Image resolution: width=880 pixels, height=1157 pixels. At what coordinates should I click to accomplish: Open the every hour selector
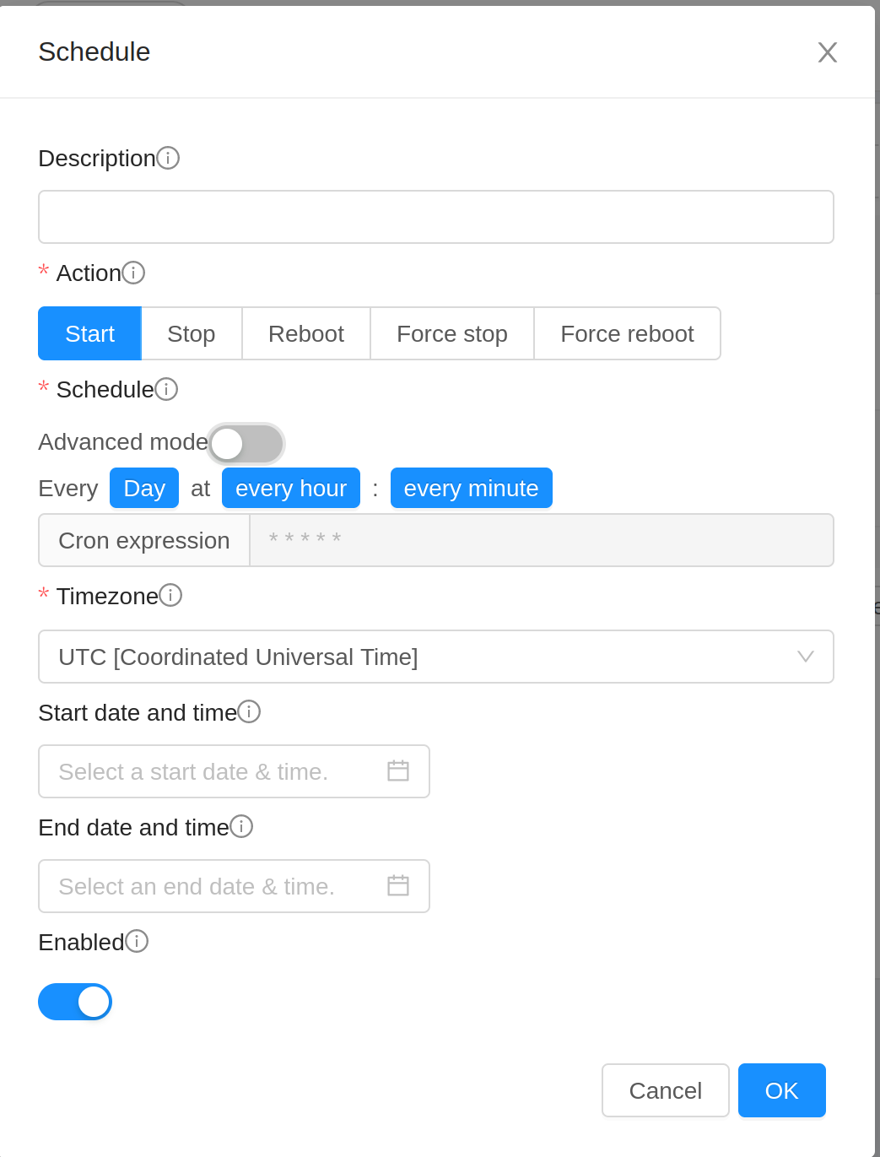click(x=290, y=488)
